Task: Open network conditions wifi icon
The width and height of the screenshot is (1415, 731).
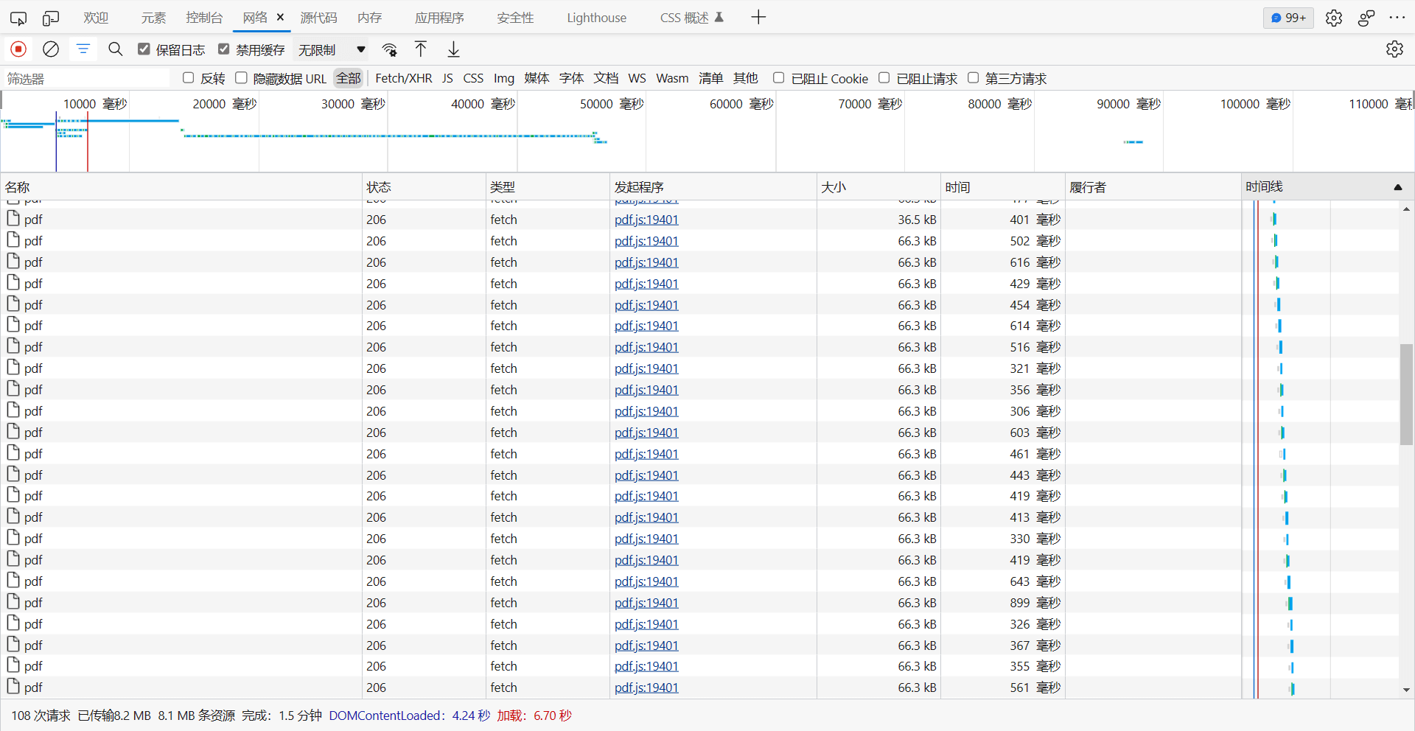Action: 390,49
